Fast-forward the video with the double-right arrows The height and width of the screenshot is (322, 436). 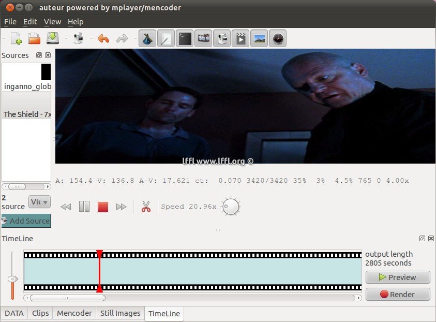pos(121,207)
